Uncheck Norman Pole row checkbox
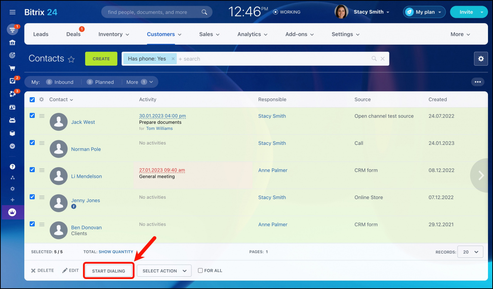This screenshot has height=289, width=493. [32, 143]
